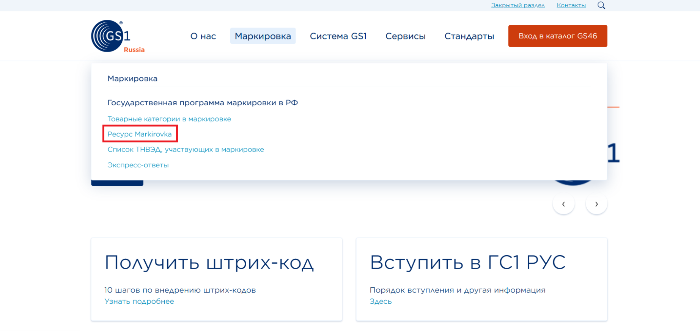Click the Вступить в ГС1 РУС heading
Screen dimensions: 700x331
467,262
